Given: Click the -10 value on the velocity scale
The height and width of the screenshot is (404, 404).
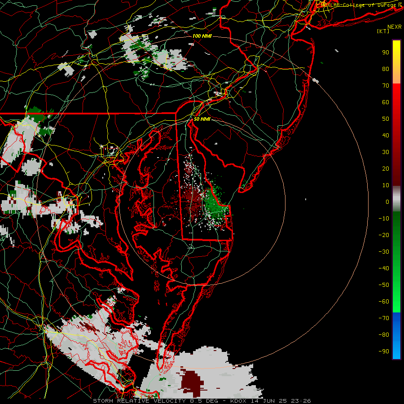Looking at the screenshot, I should click(x=384, y=219).
